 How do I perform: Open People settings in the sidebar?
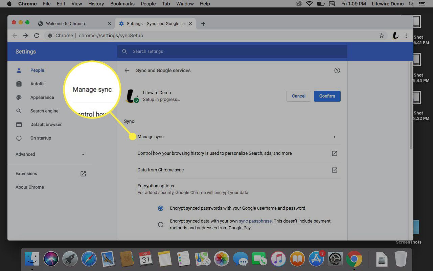point(37,70)
